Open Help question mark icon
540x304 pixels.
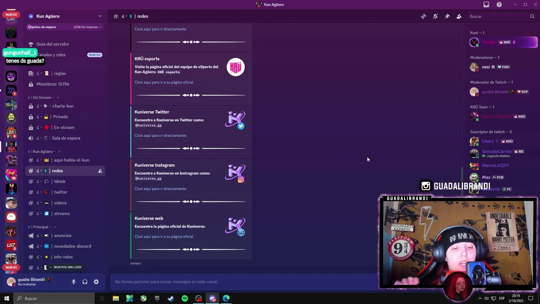[x=499, y=5]
